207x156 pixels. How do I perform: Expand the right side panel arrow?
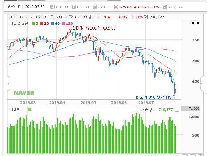coord(202,84)
